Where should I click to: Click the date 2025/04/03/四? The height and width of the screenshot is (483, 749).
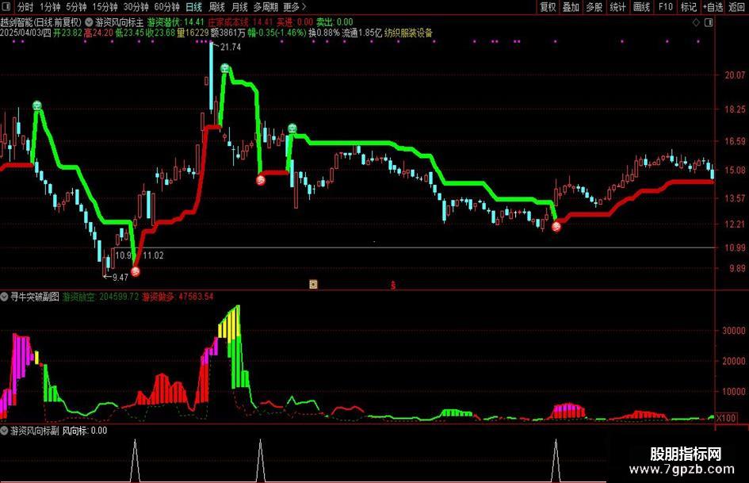[25, 33]
